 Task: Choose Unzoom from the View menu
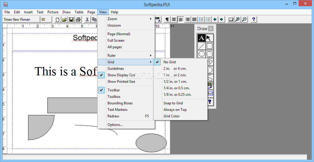click(x=126, y=25)
